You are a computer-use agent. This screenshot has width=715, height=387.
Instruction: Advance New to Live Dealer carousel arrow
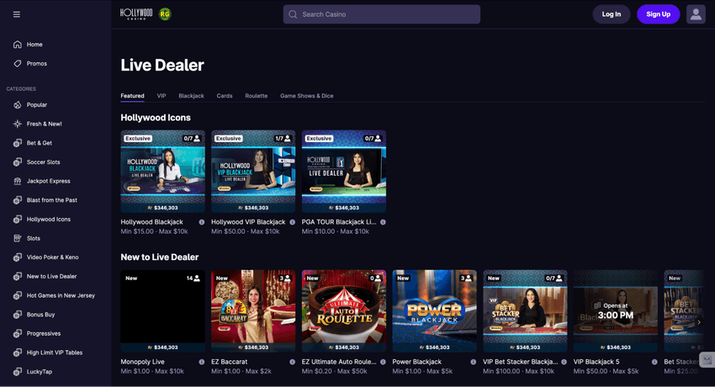pos(699,322)
